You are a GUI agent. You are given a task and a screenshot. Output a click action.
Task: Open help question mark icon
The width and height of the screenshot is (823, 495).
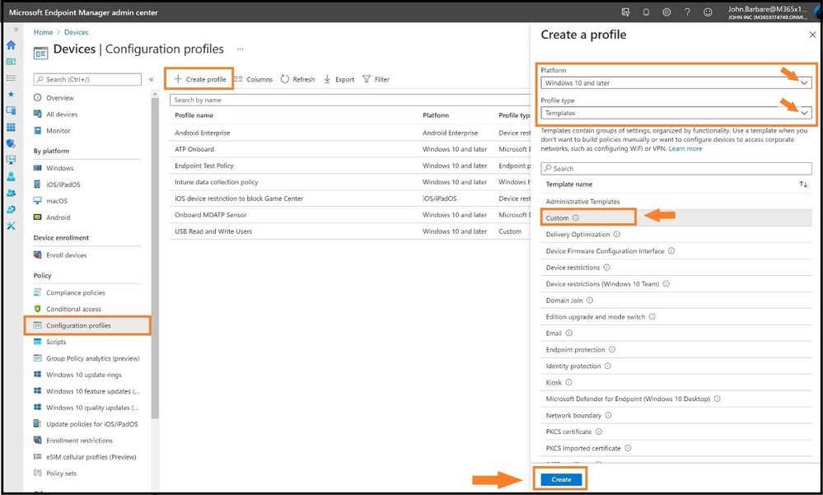687,12
